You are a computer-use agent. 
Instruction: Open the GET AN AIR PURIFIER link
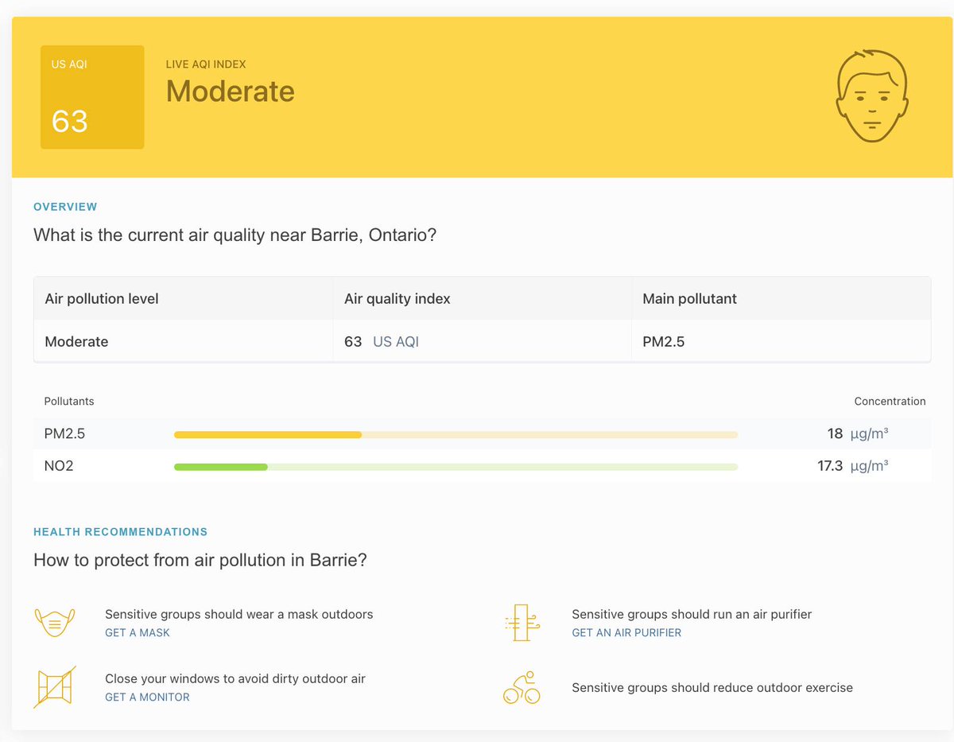(x=626, y=632)
